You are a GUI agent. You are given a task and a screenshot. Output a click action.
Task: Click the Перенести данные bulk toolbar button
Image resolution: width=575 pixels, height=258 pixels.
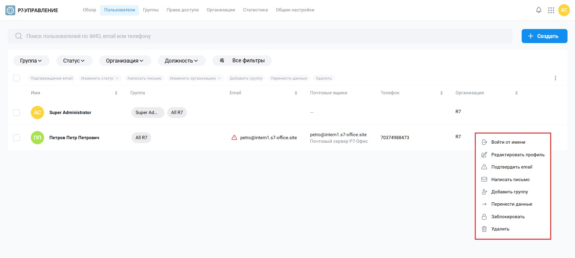[x=289, y=78]
